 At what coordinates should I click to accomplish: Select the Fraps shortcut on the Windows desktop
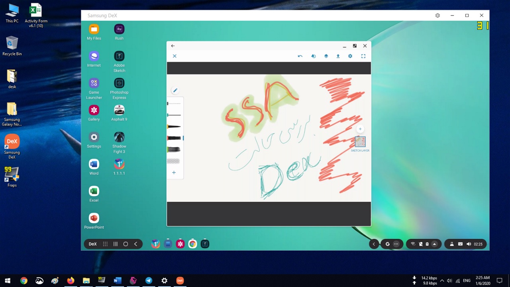tap(12, 177)
